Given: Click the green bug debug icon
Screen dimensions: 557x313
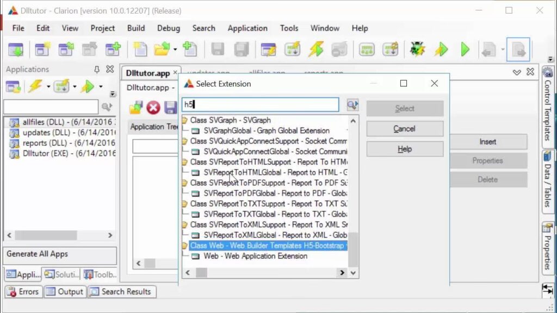Looking at the screenshot, I should pos(417,50).
